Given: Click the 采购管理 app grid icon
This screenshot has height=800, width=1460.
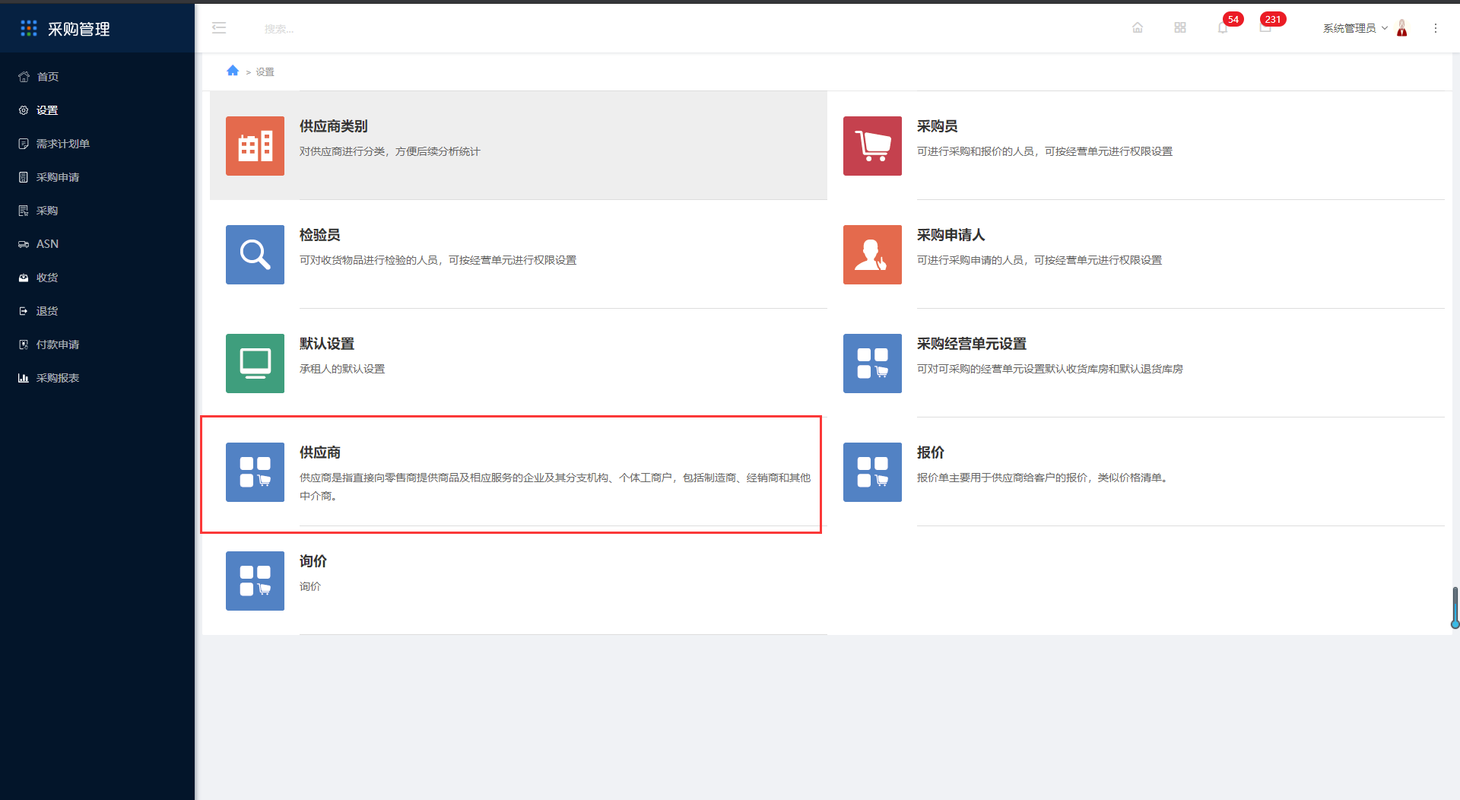Looking at the screenshot, I should 29,28.
